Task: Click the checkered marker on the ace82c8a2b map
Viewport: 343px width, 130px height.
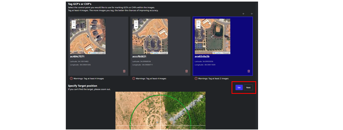Action: click(212, 36)
